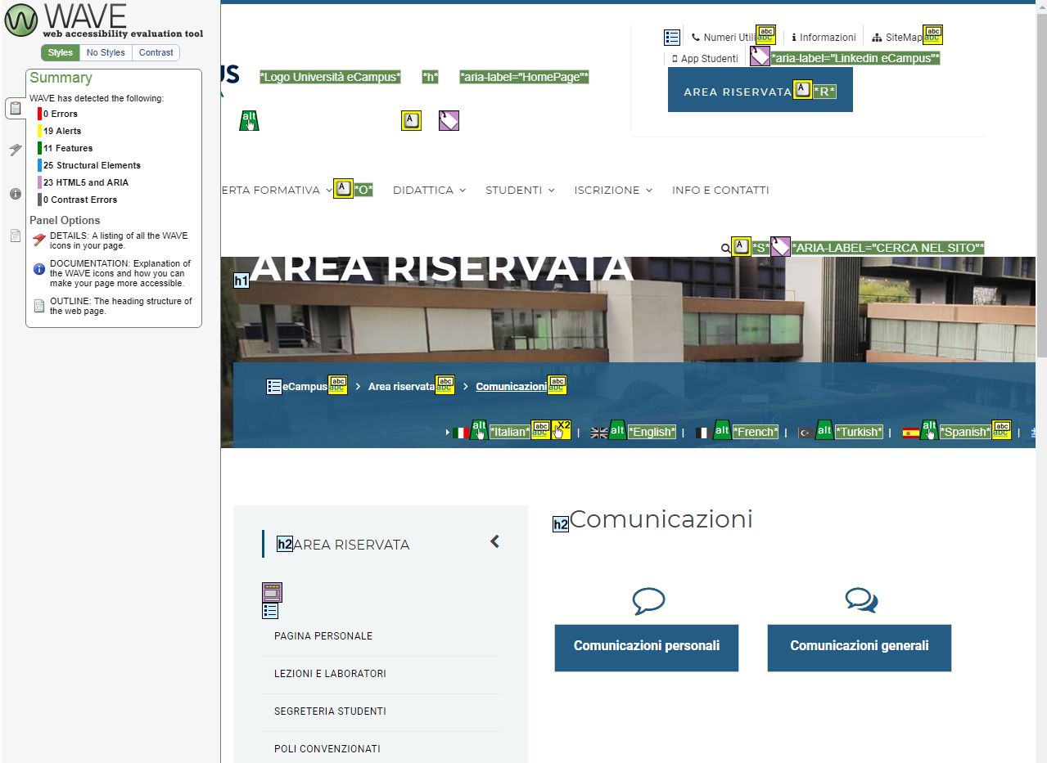Click the Comunicazioni generali button
The height and width of the screenshot is (763, 1047).
coord(859,648)
